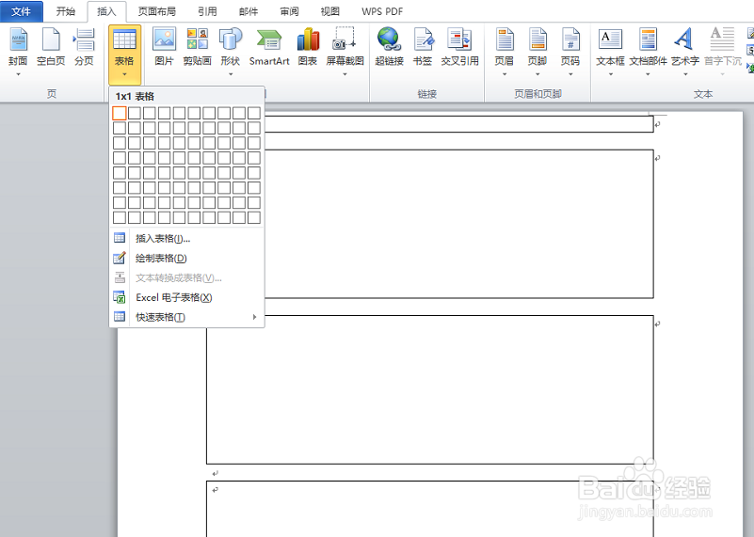
Task: Insert SmartArt graphic
Action: pyautogui.click(x=269, y=46)
